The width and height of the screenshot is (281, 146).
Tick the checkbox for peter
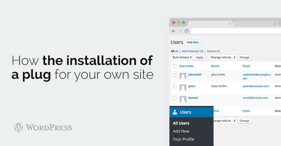coord(175,87)
